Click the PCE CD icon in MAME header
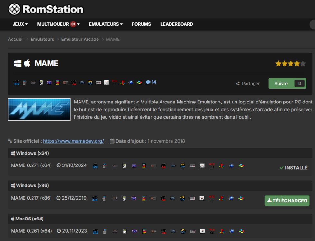 (x=115, y=83)
